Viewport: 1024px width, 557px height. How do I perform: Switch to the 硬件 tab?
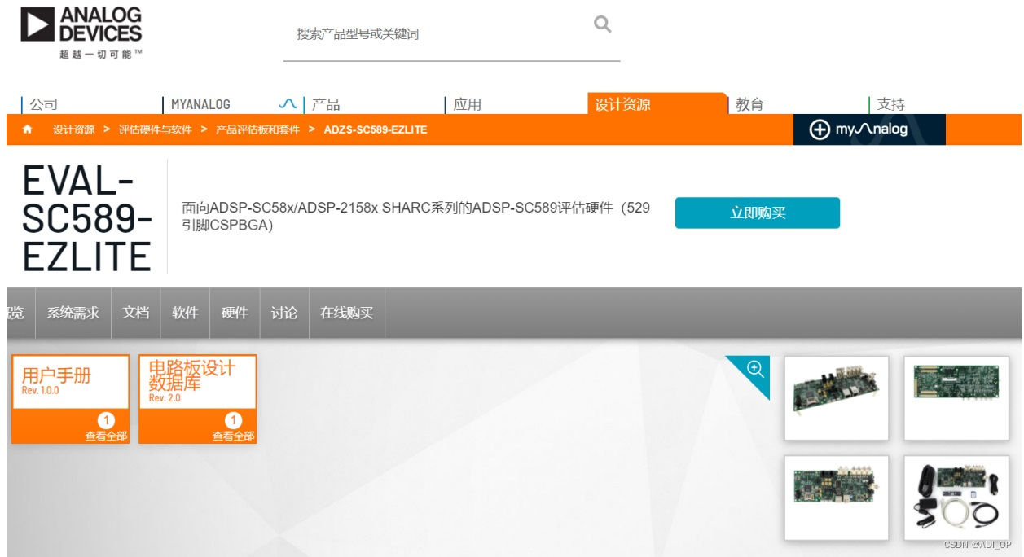pyautogui.click(x=235, y=313)
